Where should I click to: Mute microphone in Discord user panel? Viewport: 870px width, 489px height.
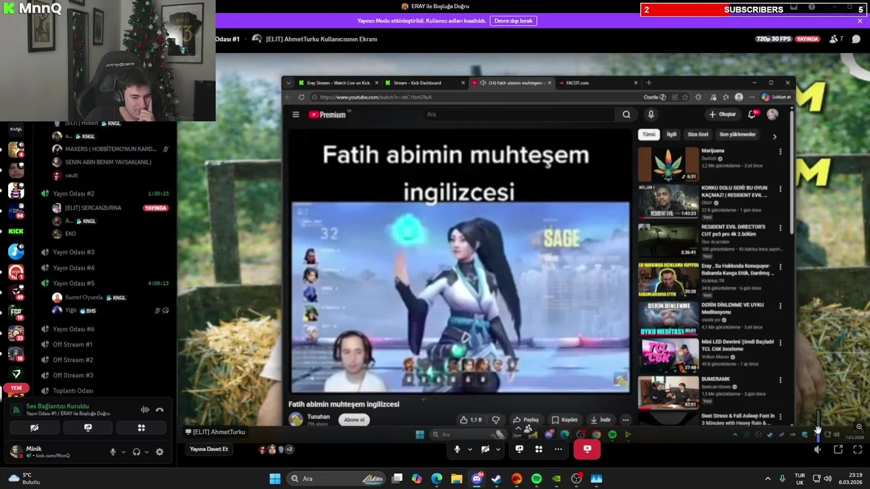(113, 452)
